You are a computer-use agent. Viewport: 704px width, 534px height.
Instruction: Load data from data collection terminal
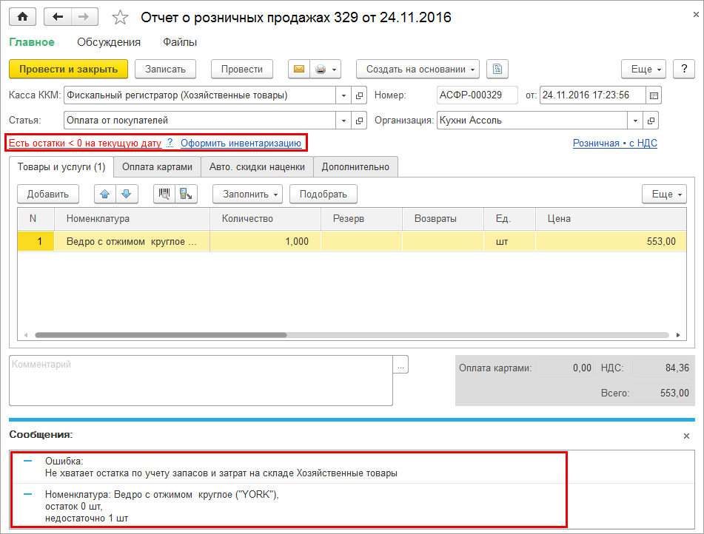click(x=186, y=194)
